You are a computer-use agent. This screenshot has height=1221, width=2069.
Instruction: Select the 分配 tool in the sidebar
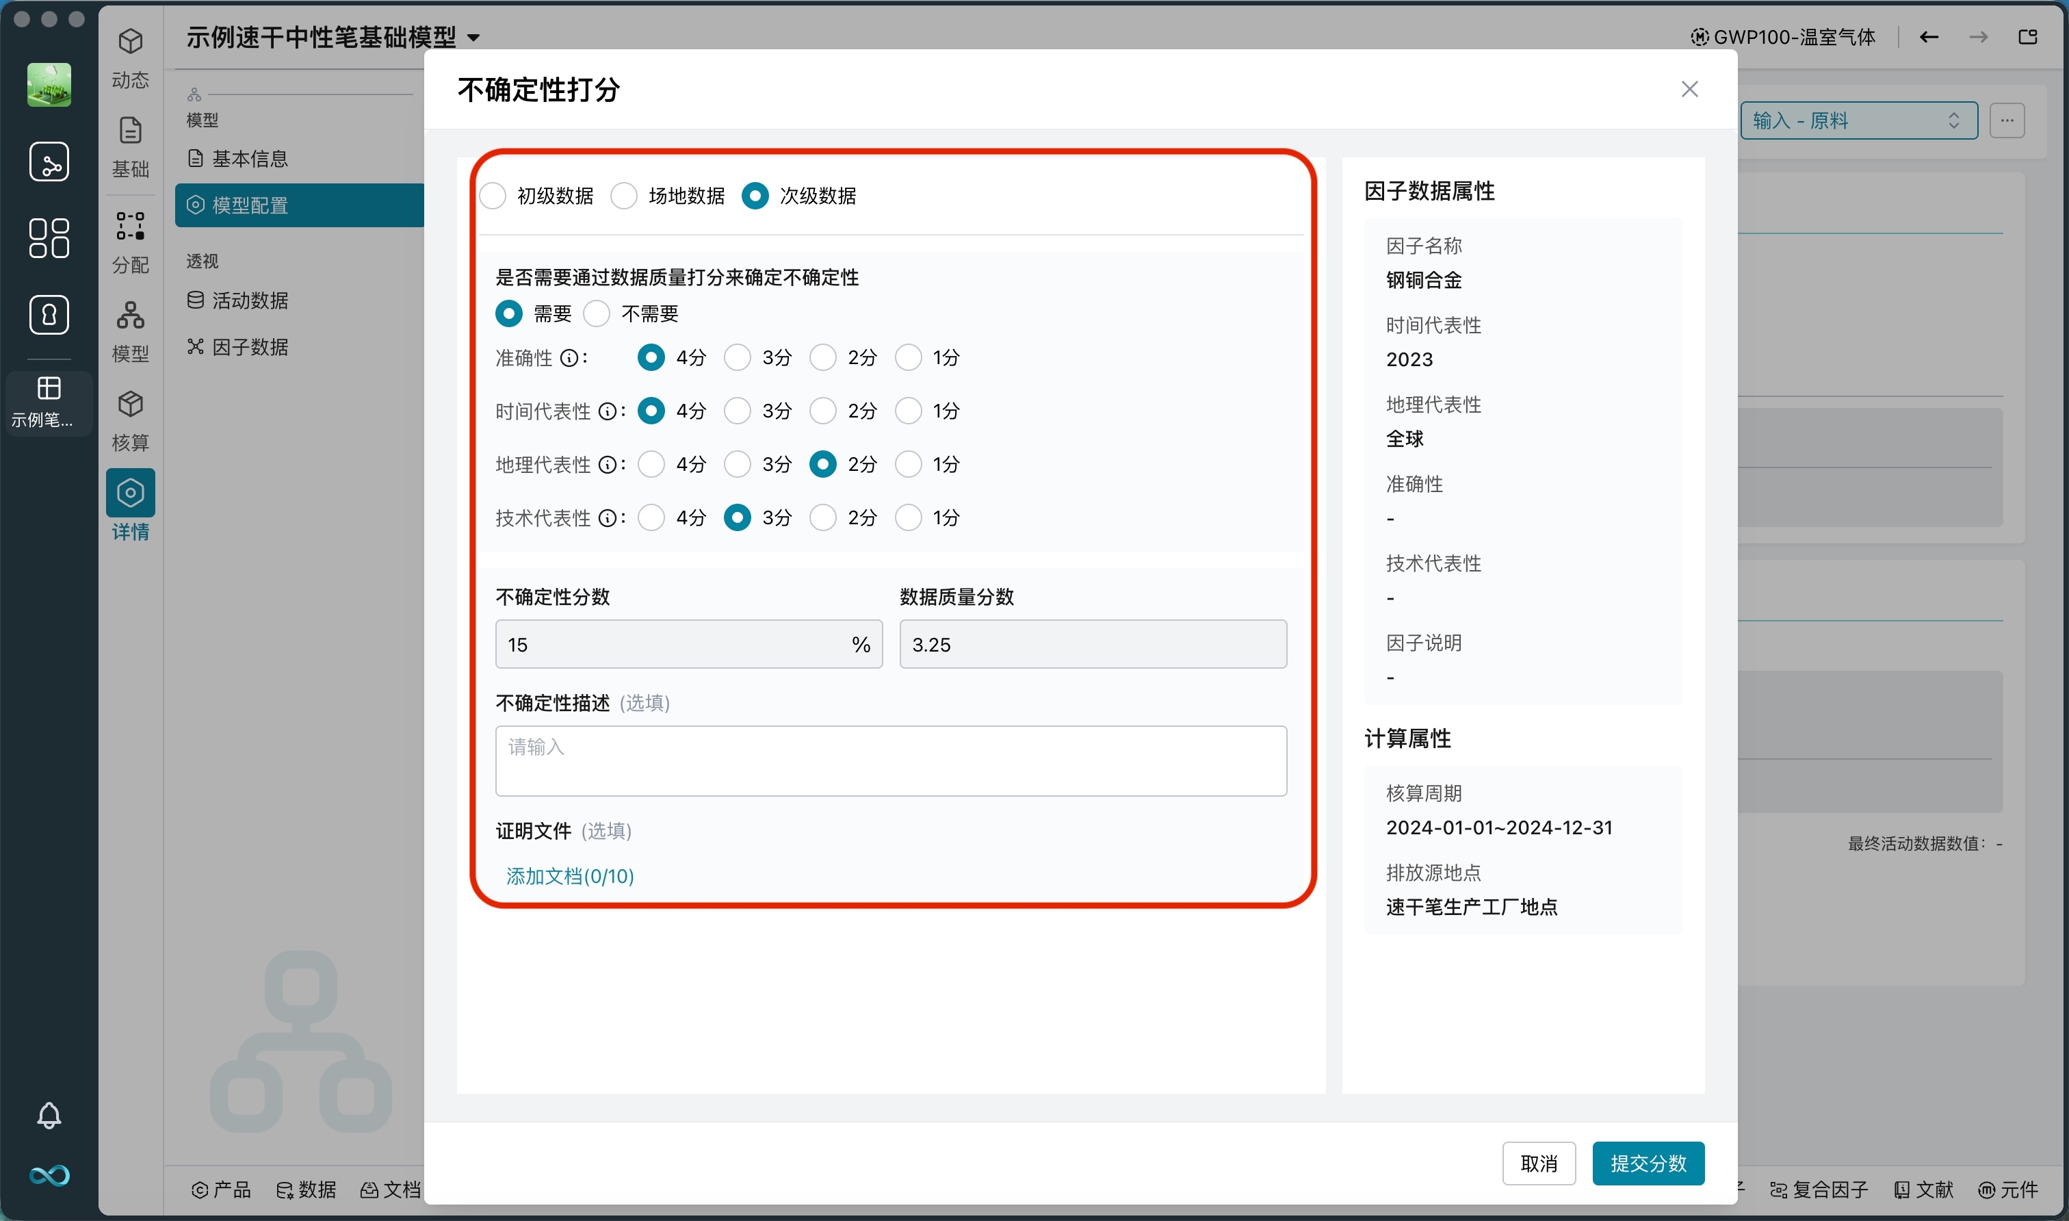tap(130, 243)
